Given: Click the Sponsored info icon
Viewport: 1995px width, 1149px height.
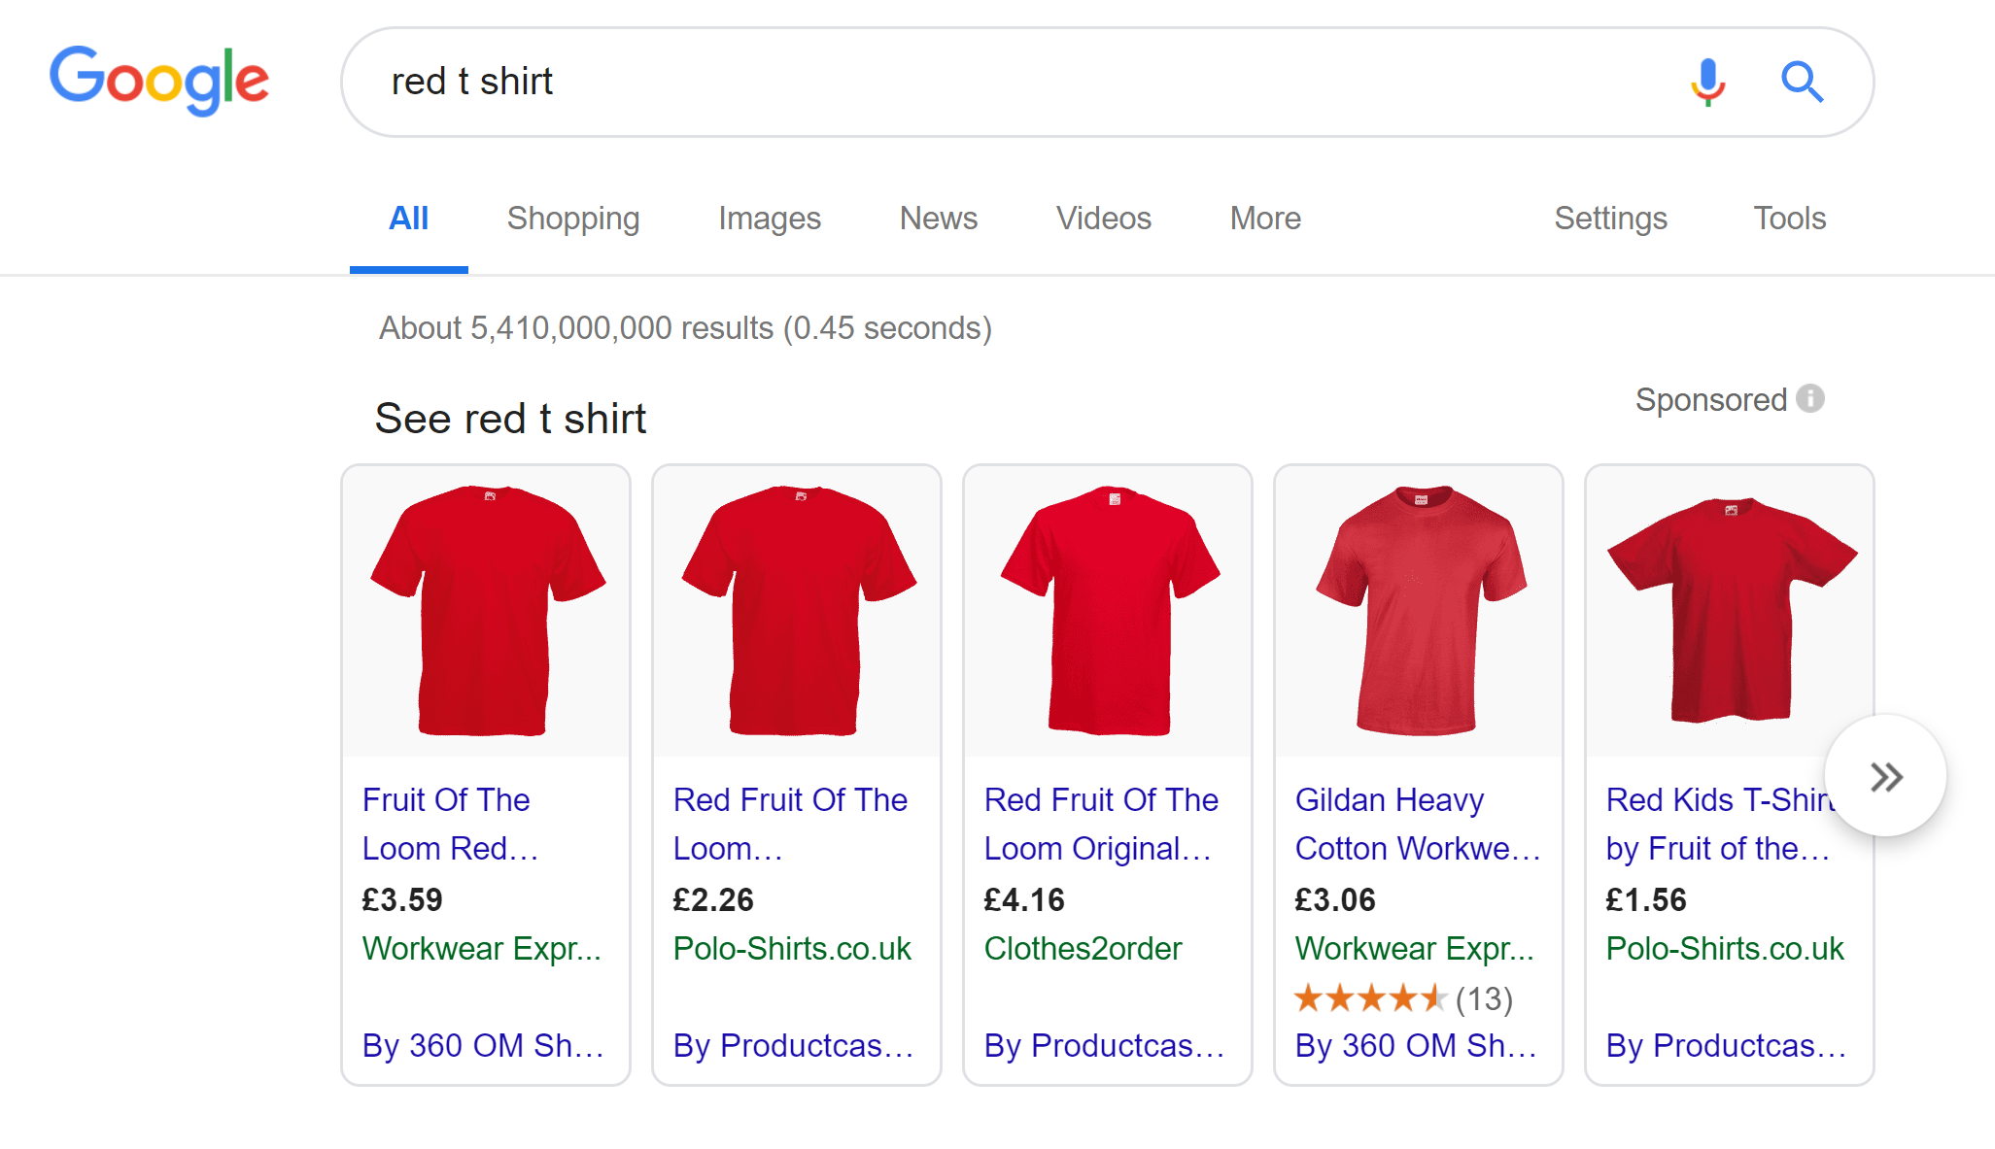Looking at the screenshot, I should click(1809, 398).
